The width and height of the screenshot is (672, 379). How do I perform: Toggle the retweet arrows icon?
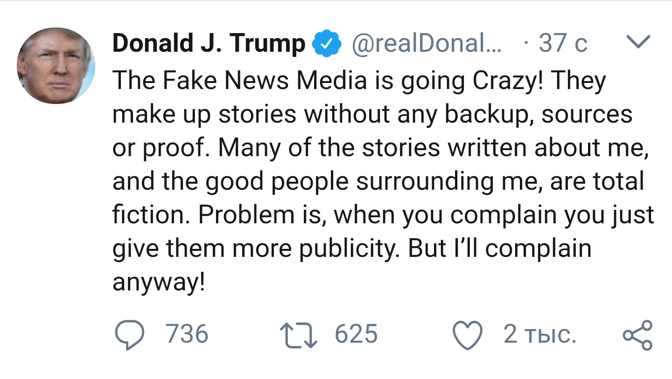tap(298, 335)
